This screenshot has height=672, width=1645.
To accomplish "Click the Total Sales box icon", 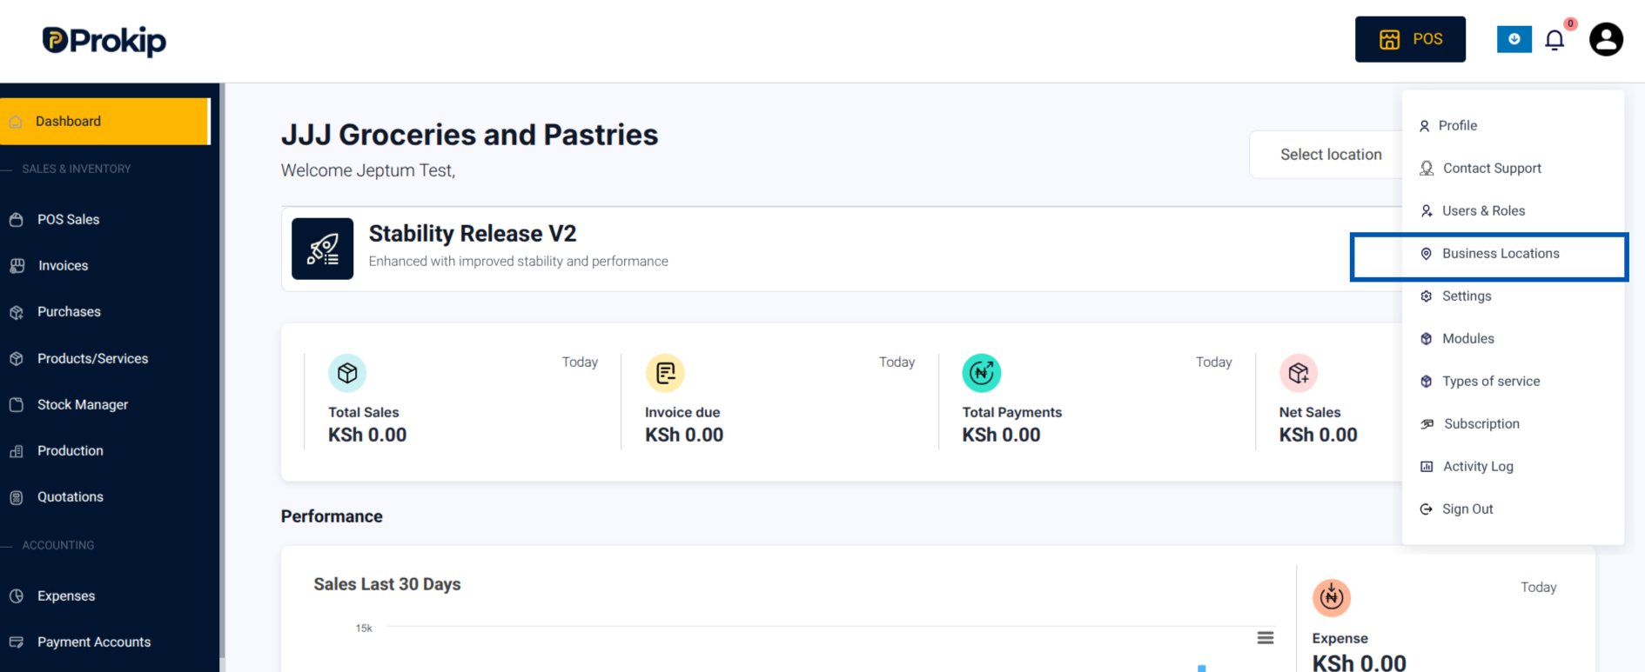I will [347, 373].
